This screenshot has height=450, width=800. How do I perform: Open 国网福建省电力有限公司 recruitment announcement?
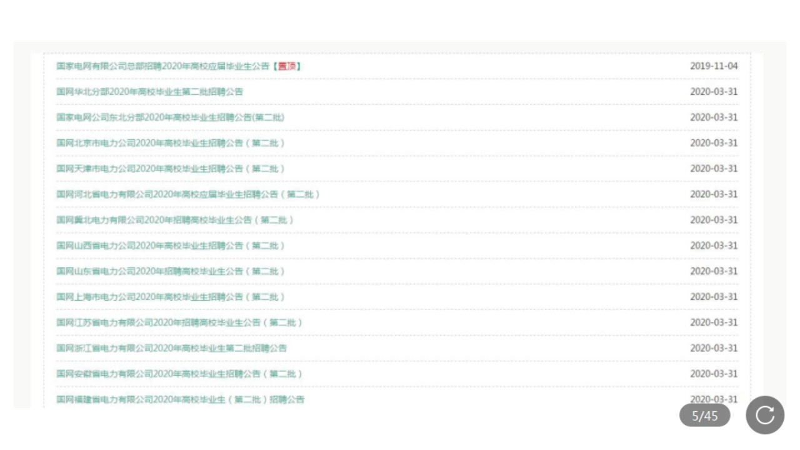pyautogui.click(x=181, y=399)
